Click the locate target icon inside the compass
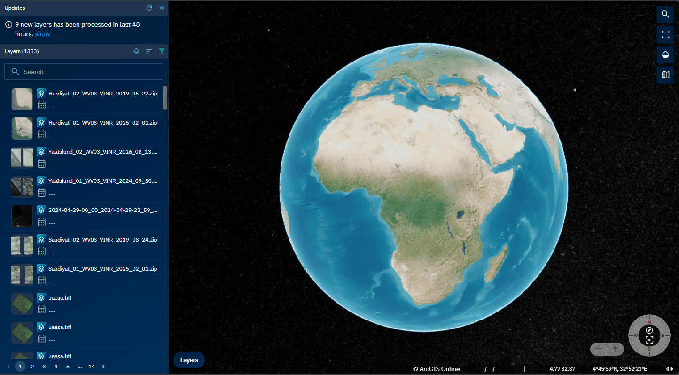The width and height of the screenshot is (679, 375). point(649,340)
